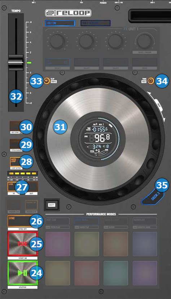Engage the orange SYNC button

[x=22, y=221]
